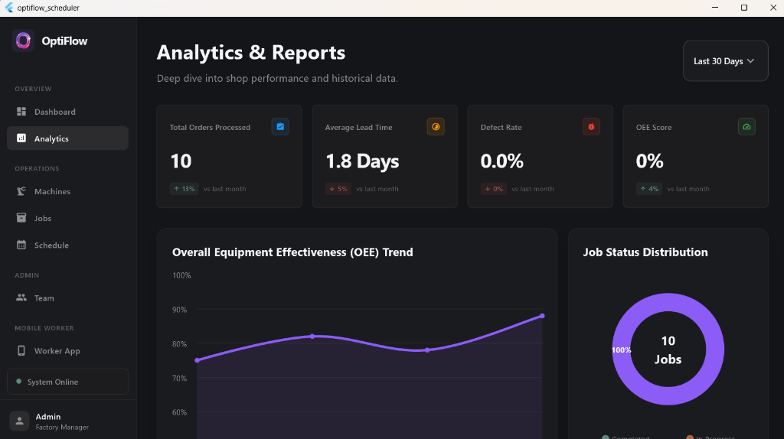Click the 0% down badge on Defect Rate
784x439 pixels.
[x=494, y=189]
